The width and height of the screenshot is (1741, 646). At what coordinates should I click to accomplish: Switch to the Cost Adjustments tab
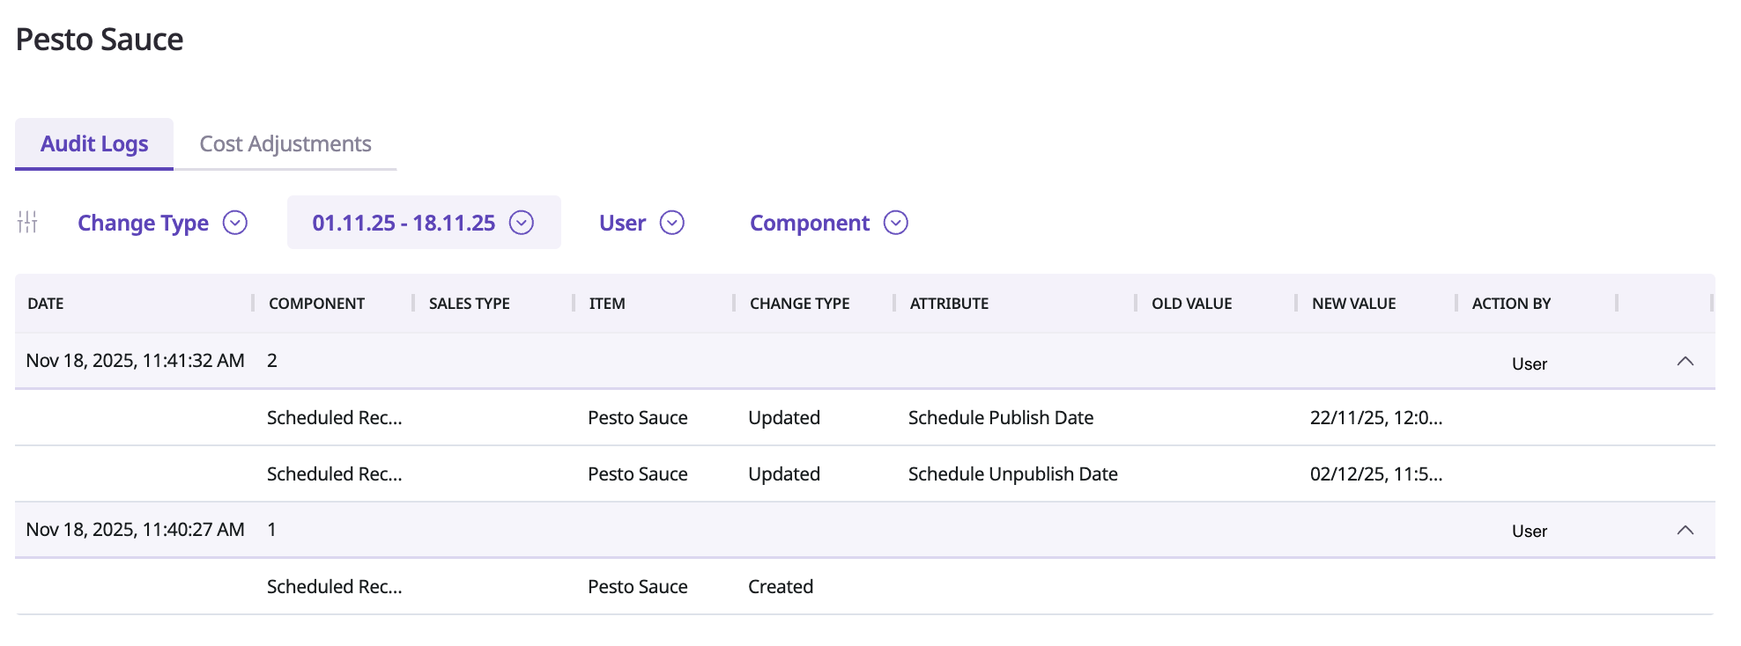tap(285, 143)
